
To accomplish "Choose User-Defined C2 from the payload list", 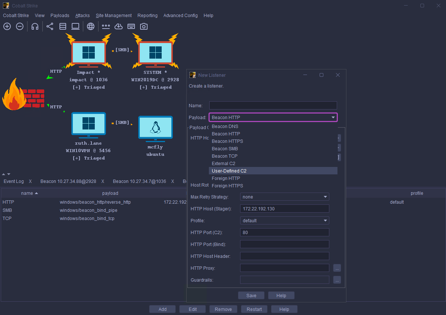I will click(x=229, y=171).
